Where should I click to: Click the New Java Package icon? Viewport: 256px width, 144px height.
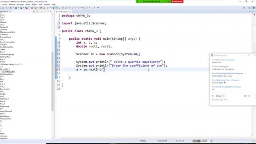click(32, 8)
